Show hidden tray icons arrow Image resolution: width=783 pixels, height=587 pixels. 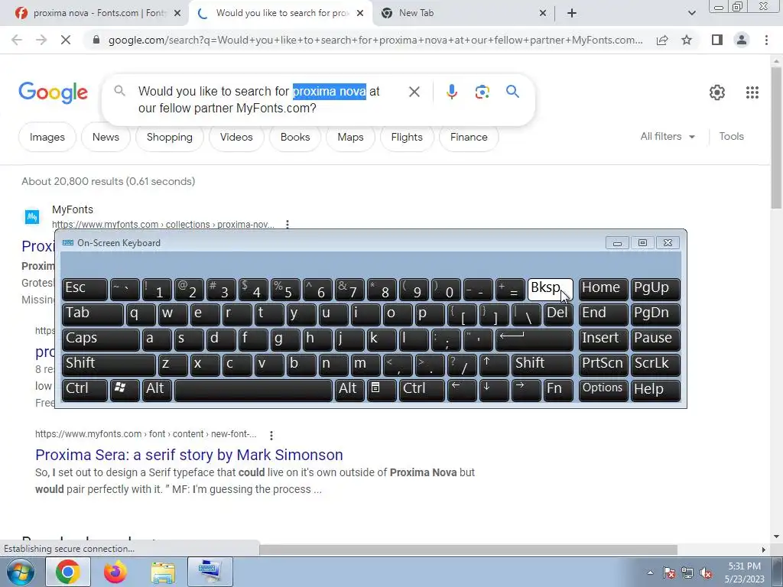(650, 573)
